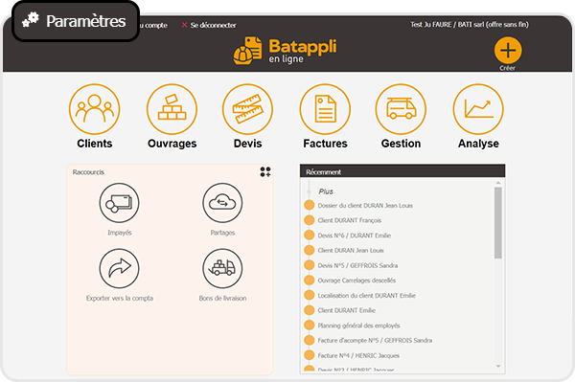Click Se déconnecter link
Viewport: 575px width, 382px height.
[x=213, y=25]
